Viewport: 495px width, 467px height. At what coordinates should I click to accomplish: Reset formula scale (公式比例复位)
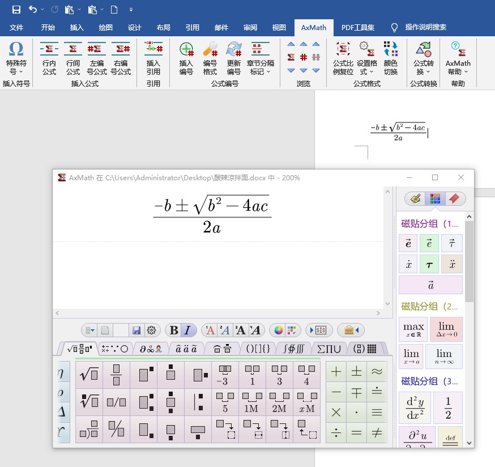pos(343,59)
